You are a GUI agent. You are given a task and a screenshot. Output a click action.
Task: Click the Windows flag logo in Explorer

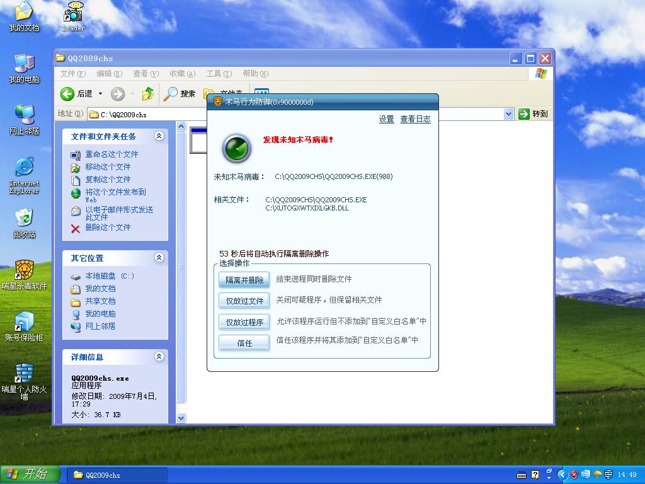point(540,74)
